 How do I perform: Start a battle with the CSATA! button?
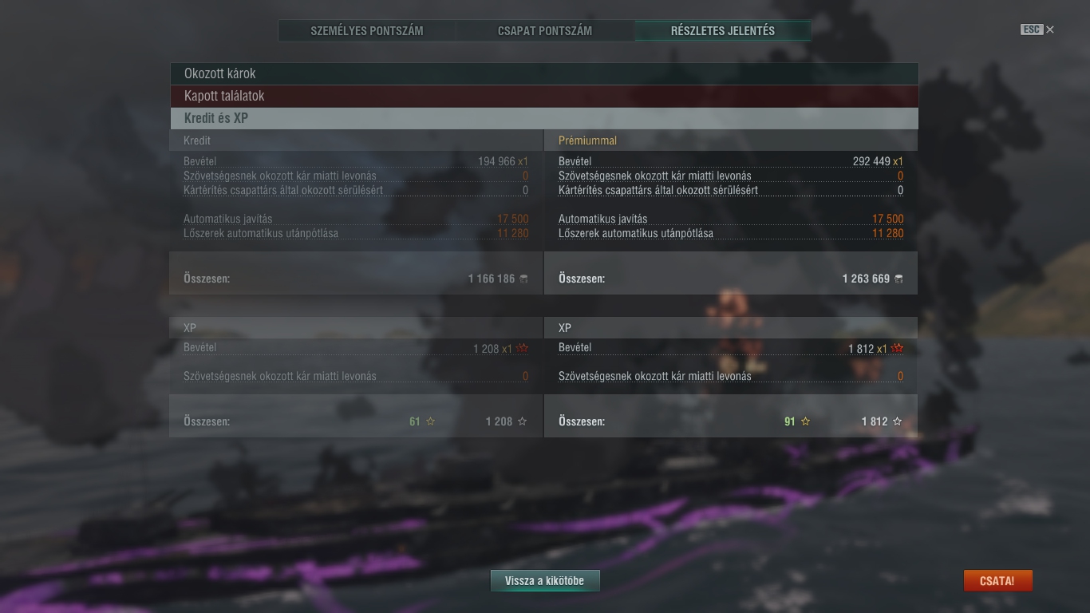[x=997, y=581]
